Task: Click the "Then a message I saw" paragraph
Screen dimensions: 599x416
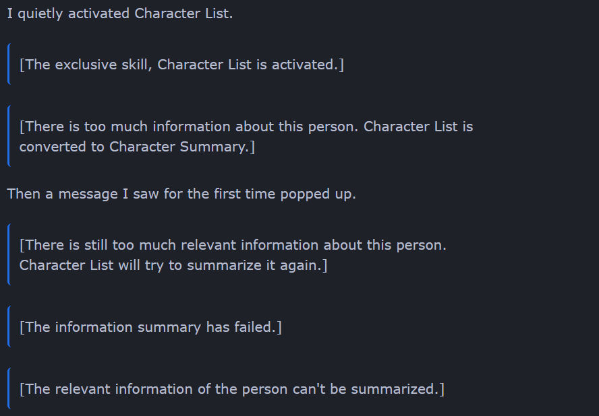Action: [181, 195]
